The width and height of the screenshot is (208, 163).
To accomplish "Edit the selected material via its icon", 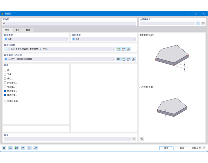I will coord(129,59).
